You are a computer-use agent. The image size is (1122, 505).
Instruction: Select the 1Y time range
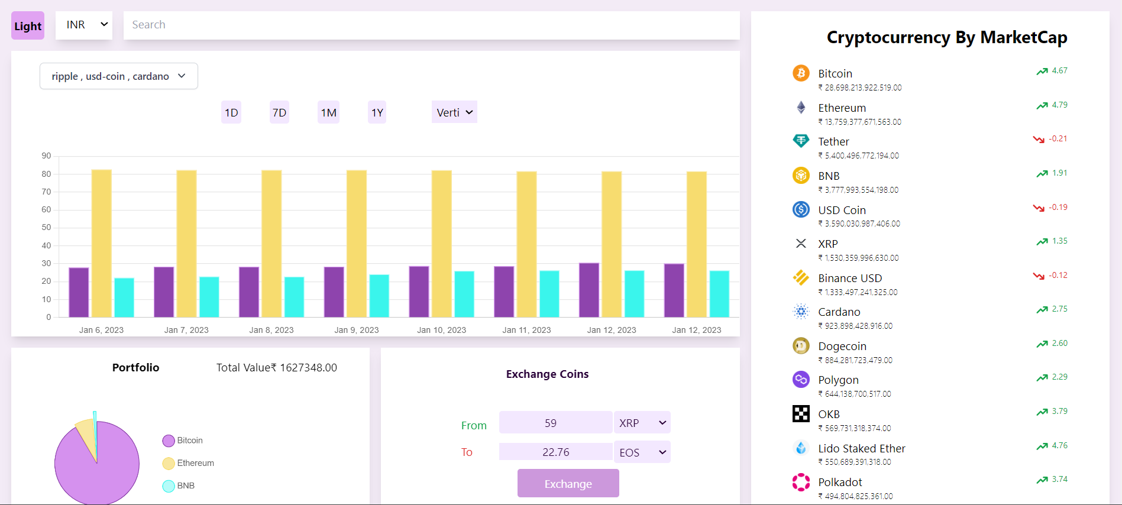(377, 112)
